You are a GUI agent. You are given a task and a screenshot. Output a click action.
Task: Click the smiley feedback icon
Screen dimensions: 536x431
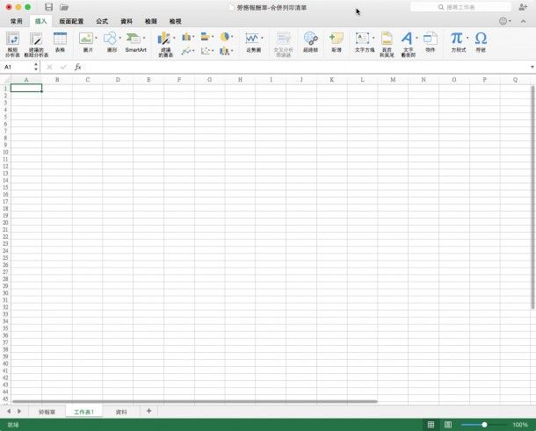coord(503,21)
